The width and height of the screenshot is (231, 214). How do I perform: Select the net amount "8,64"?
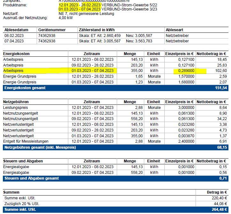[x=223, y=108]
